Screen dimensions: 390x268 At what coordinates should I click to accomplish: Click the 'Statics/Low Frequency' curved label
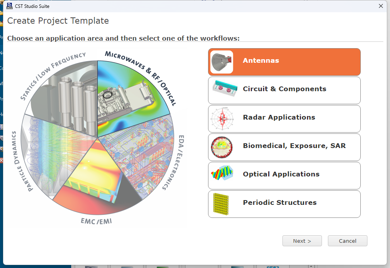click(x=53, y=76)
